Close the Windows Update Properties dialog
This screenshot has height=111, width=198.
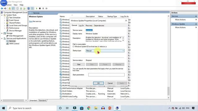pos(126,21)
